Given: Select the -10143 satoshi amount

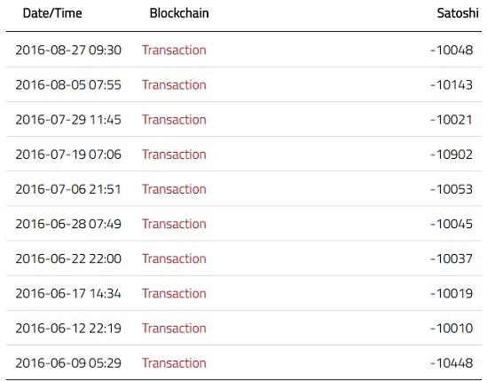Looking at the screenshot, I should pos(452,85).
